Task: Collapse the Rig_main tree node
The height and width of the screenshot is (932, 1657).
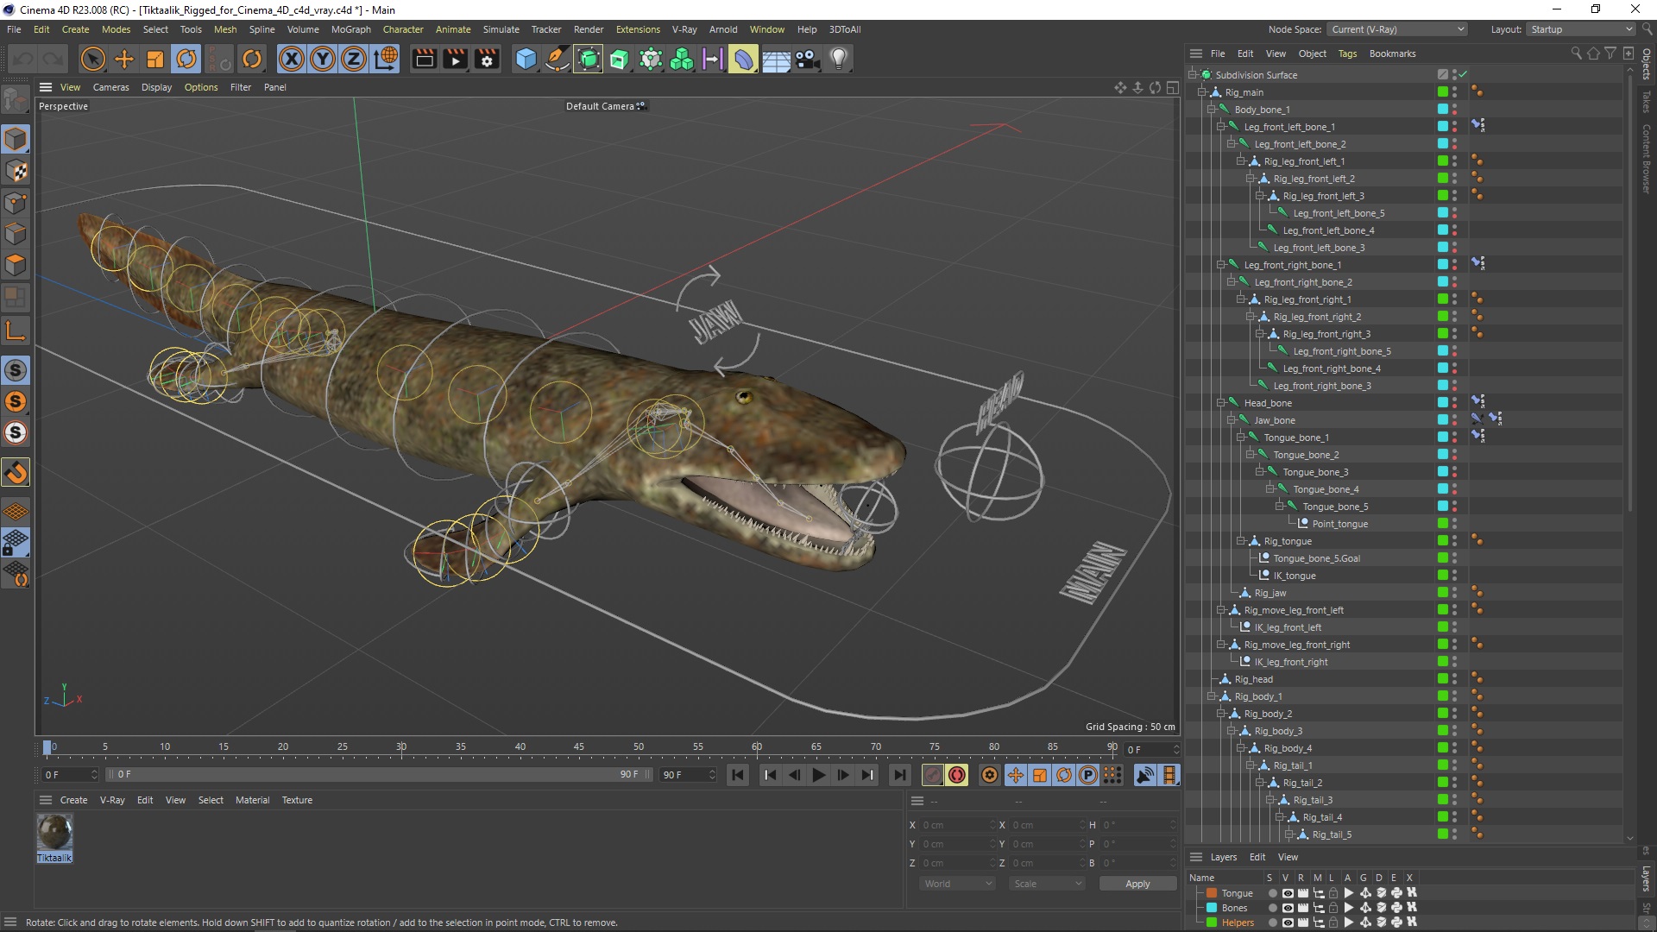Action: click(x=1202, y=92)
